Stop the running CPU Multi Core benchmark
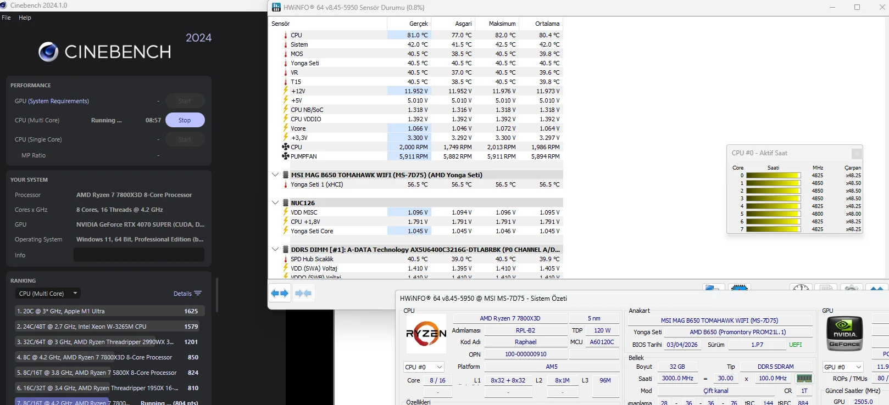 (185, 120)
